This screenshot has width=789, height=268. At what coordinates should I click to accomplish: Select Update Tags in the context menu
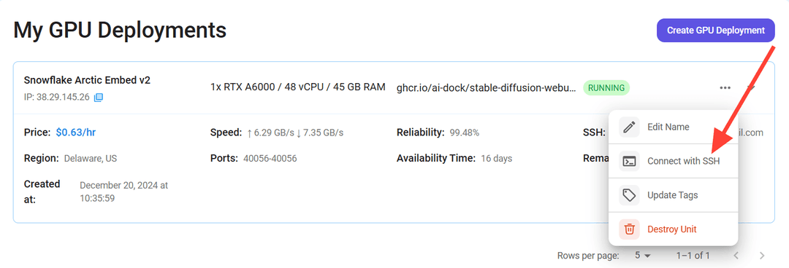point(673,195)
